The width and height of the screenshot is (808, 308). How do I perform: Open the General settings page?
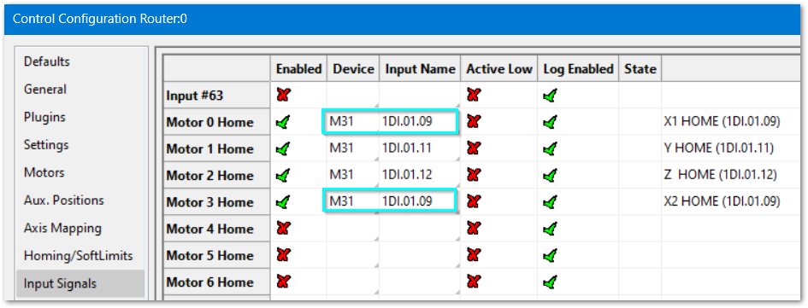pyautogui.click(x=45, y=89)
